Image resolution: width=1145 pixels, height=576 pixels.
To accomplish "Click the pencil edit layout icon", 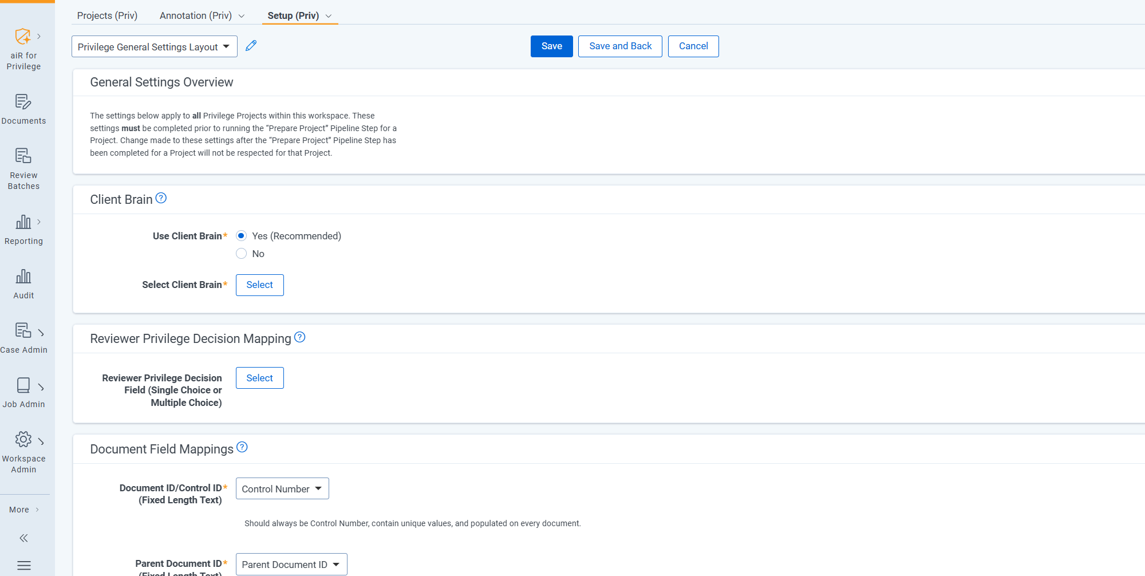I will point(251,46).
